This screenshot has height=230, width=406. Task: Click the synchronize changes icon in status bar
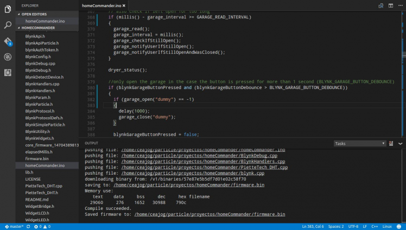coord(28,226)
